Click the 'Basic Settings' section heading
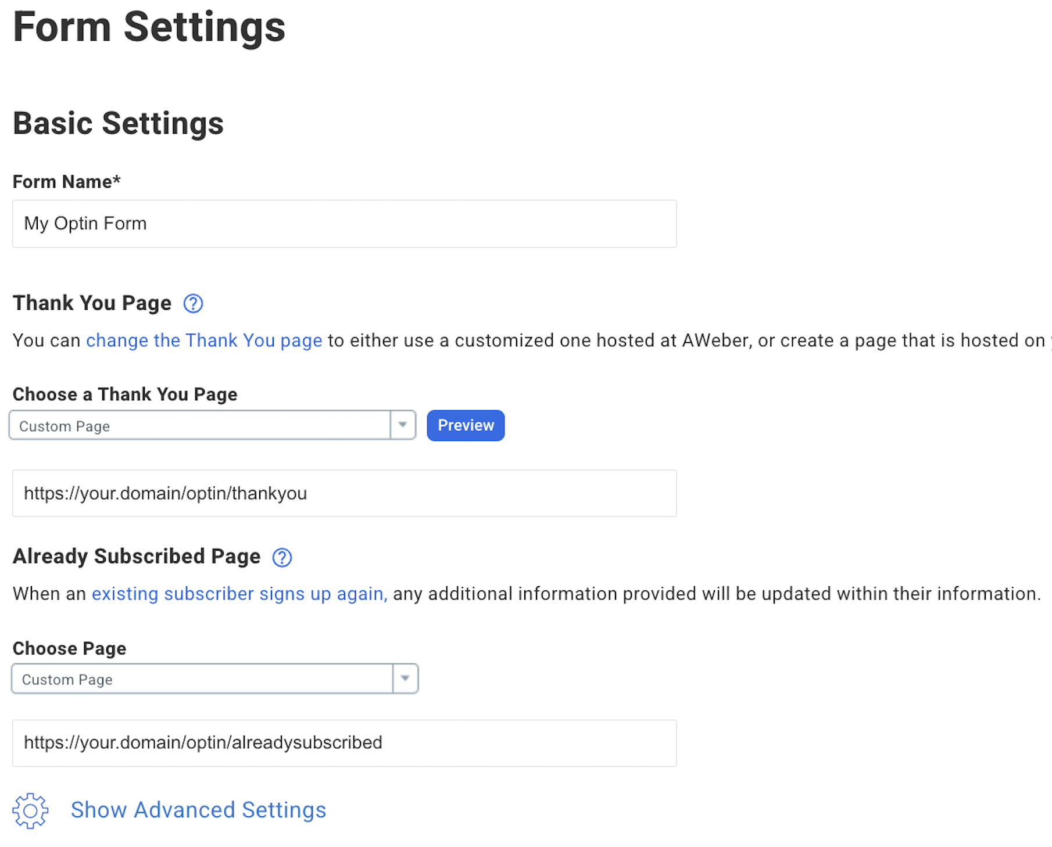 pyautogui.click(x=118, y=123)
